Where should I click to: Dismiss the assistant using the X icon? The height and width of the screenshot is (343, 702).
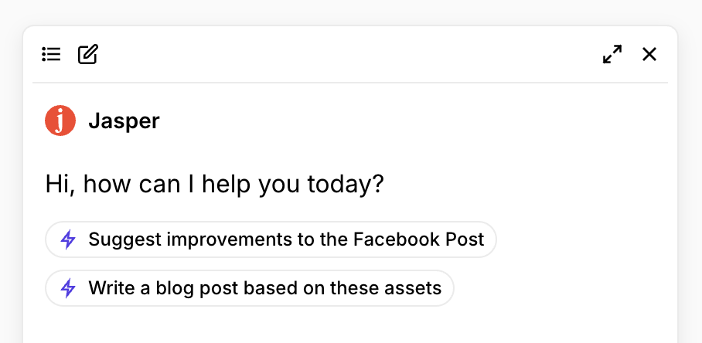click(x=649, y=55)
